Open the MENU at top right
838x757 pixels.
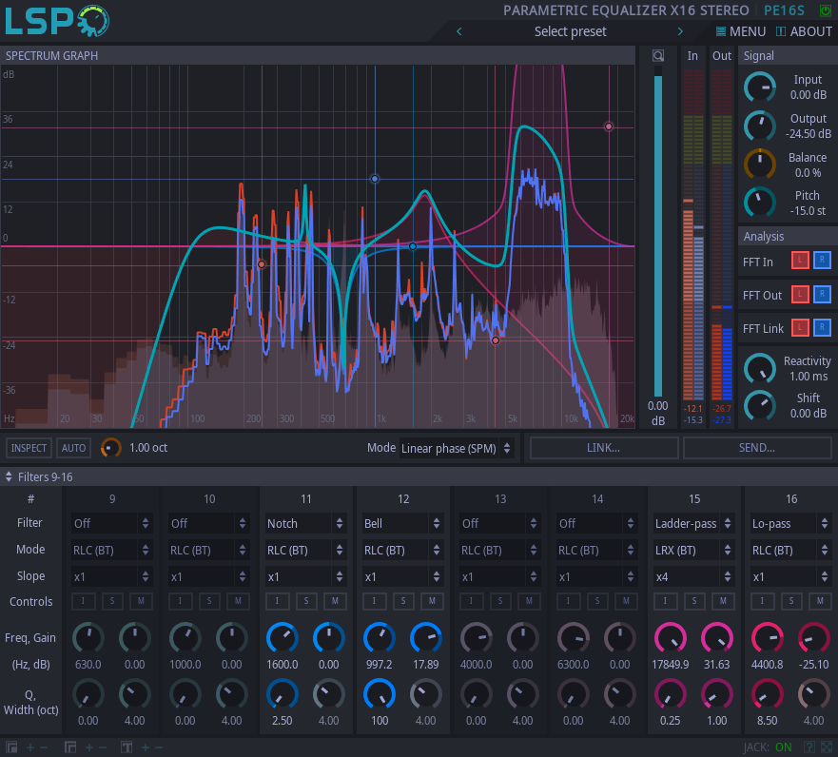[x=741, y=30]
